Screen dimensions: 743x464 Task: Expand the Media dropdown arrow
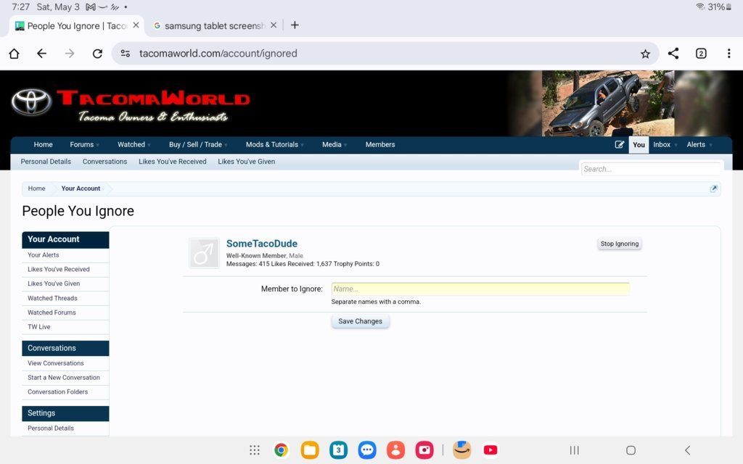345,145
